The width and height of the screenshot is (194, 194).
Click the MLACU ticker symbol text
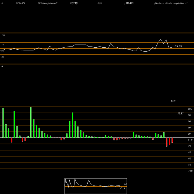[130, 3]
